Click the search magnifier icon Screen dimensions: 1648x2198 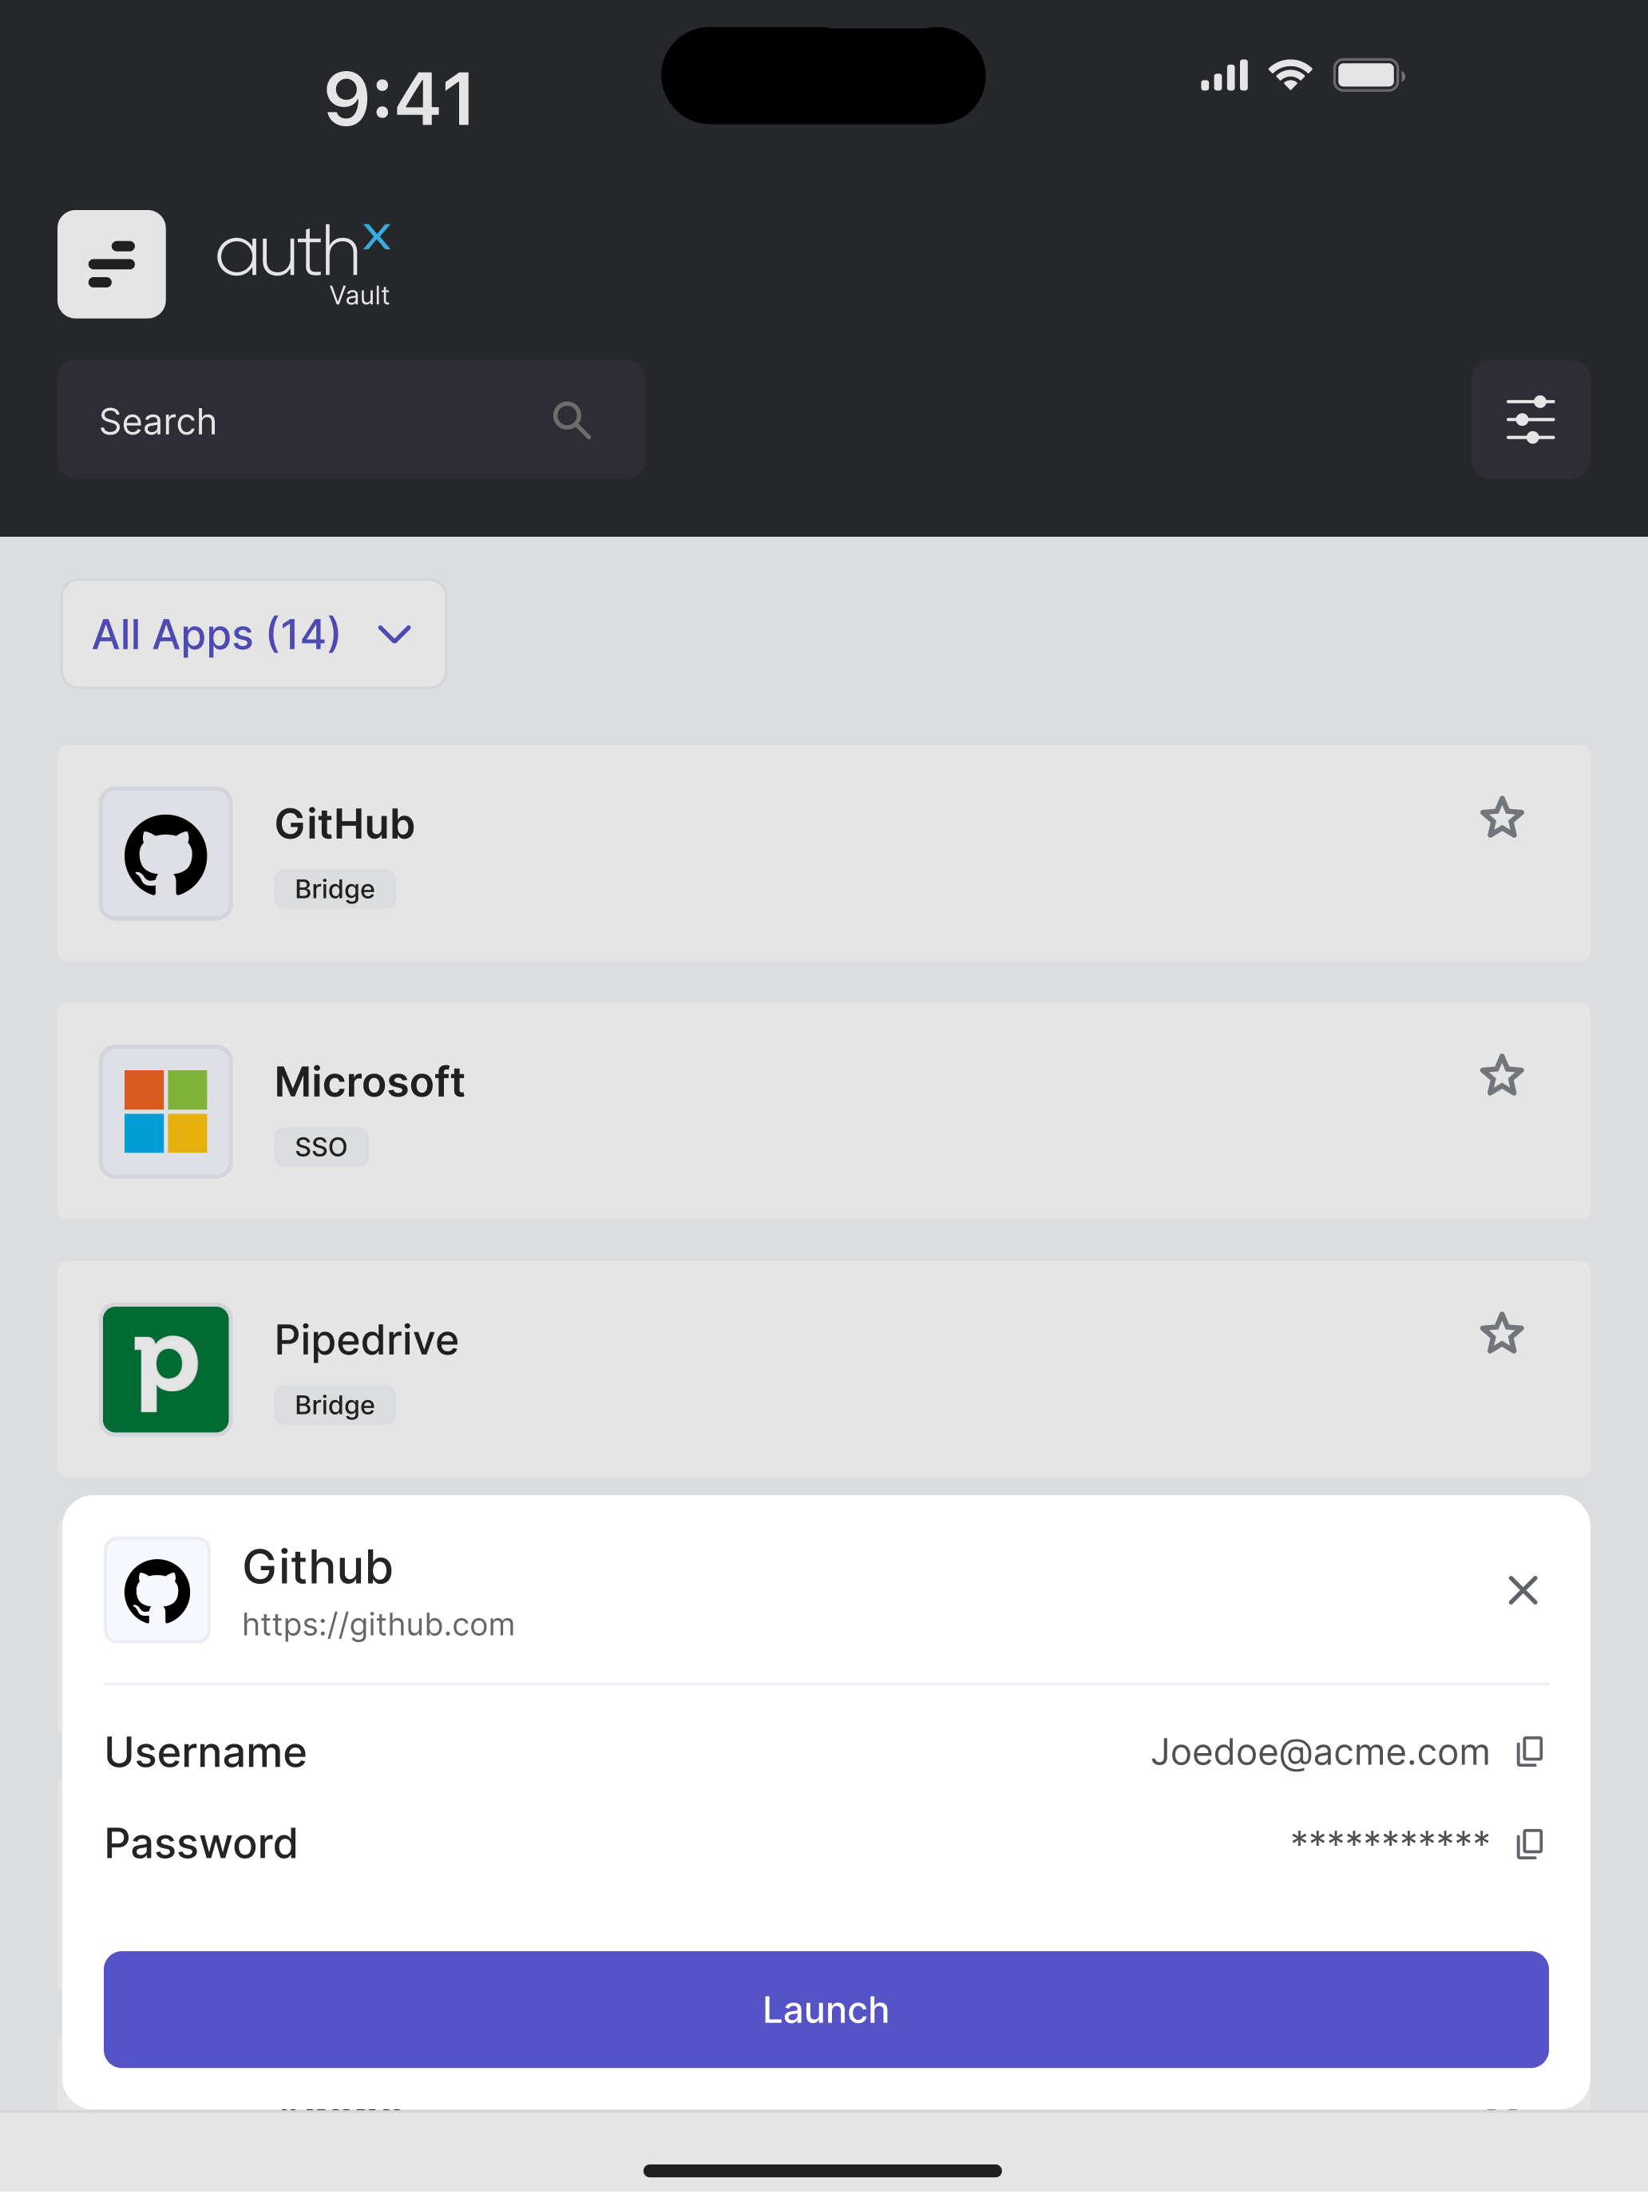[572, 420]
